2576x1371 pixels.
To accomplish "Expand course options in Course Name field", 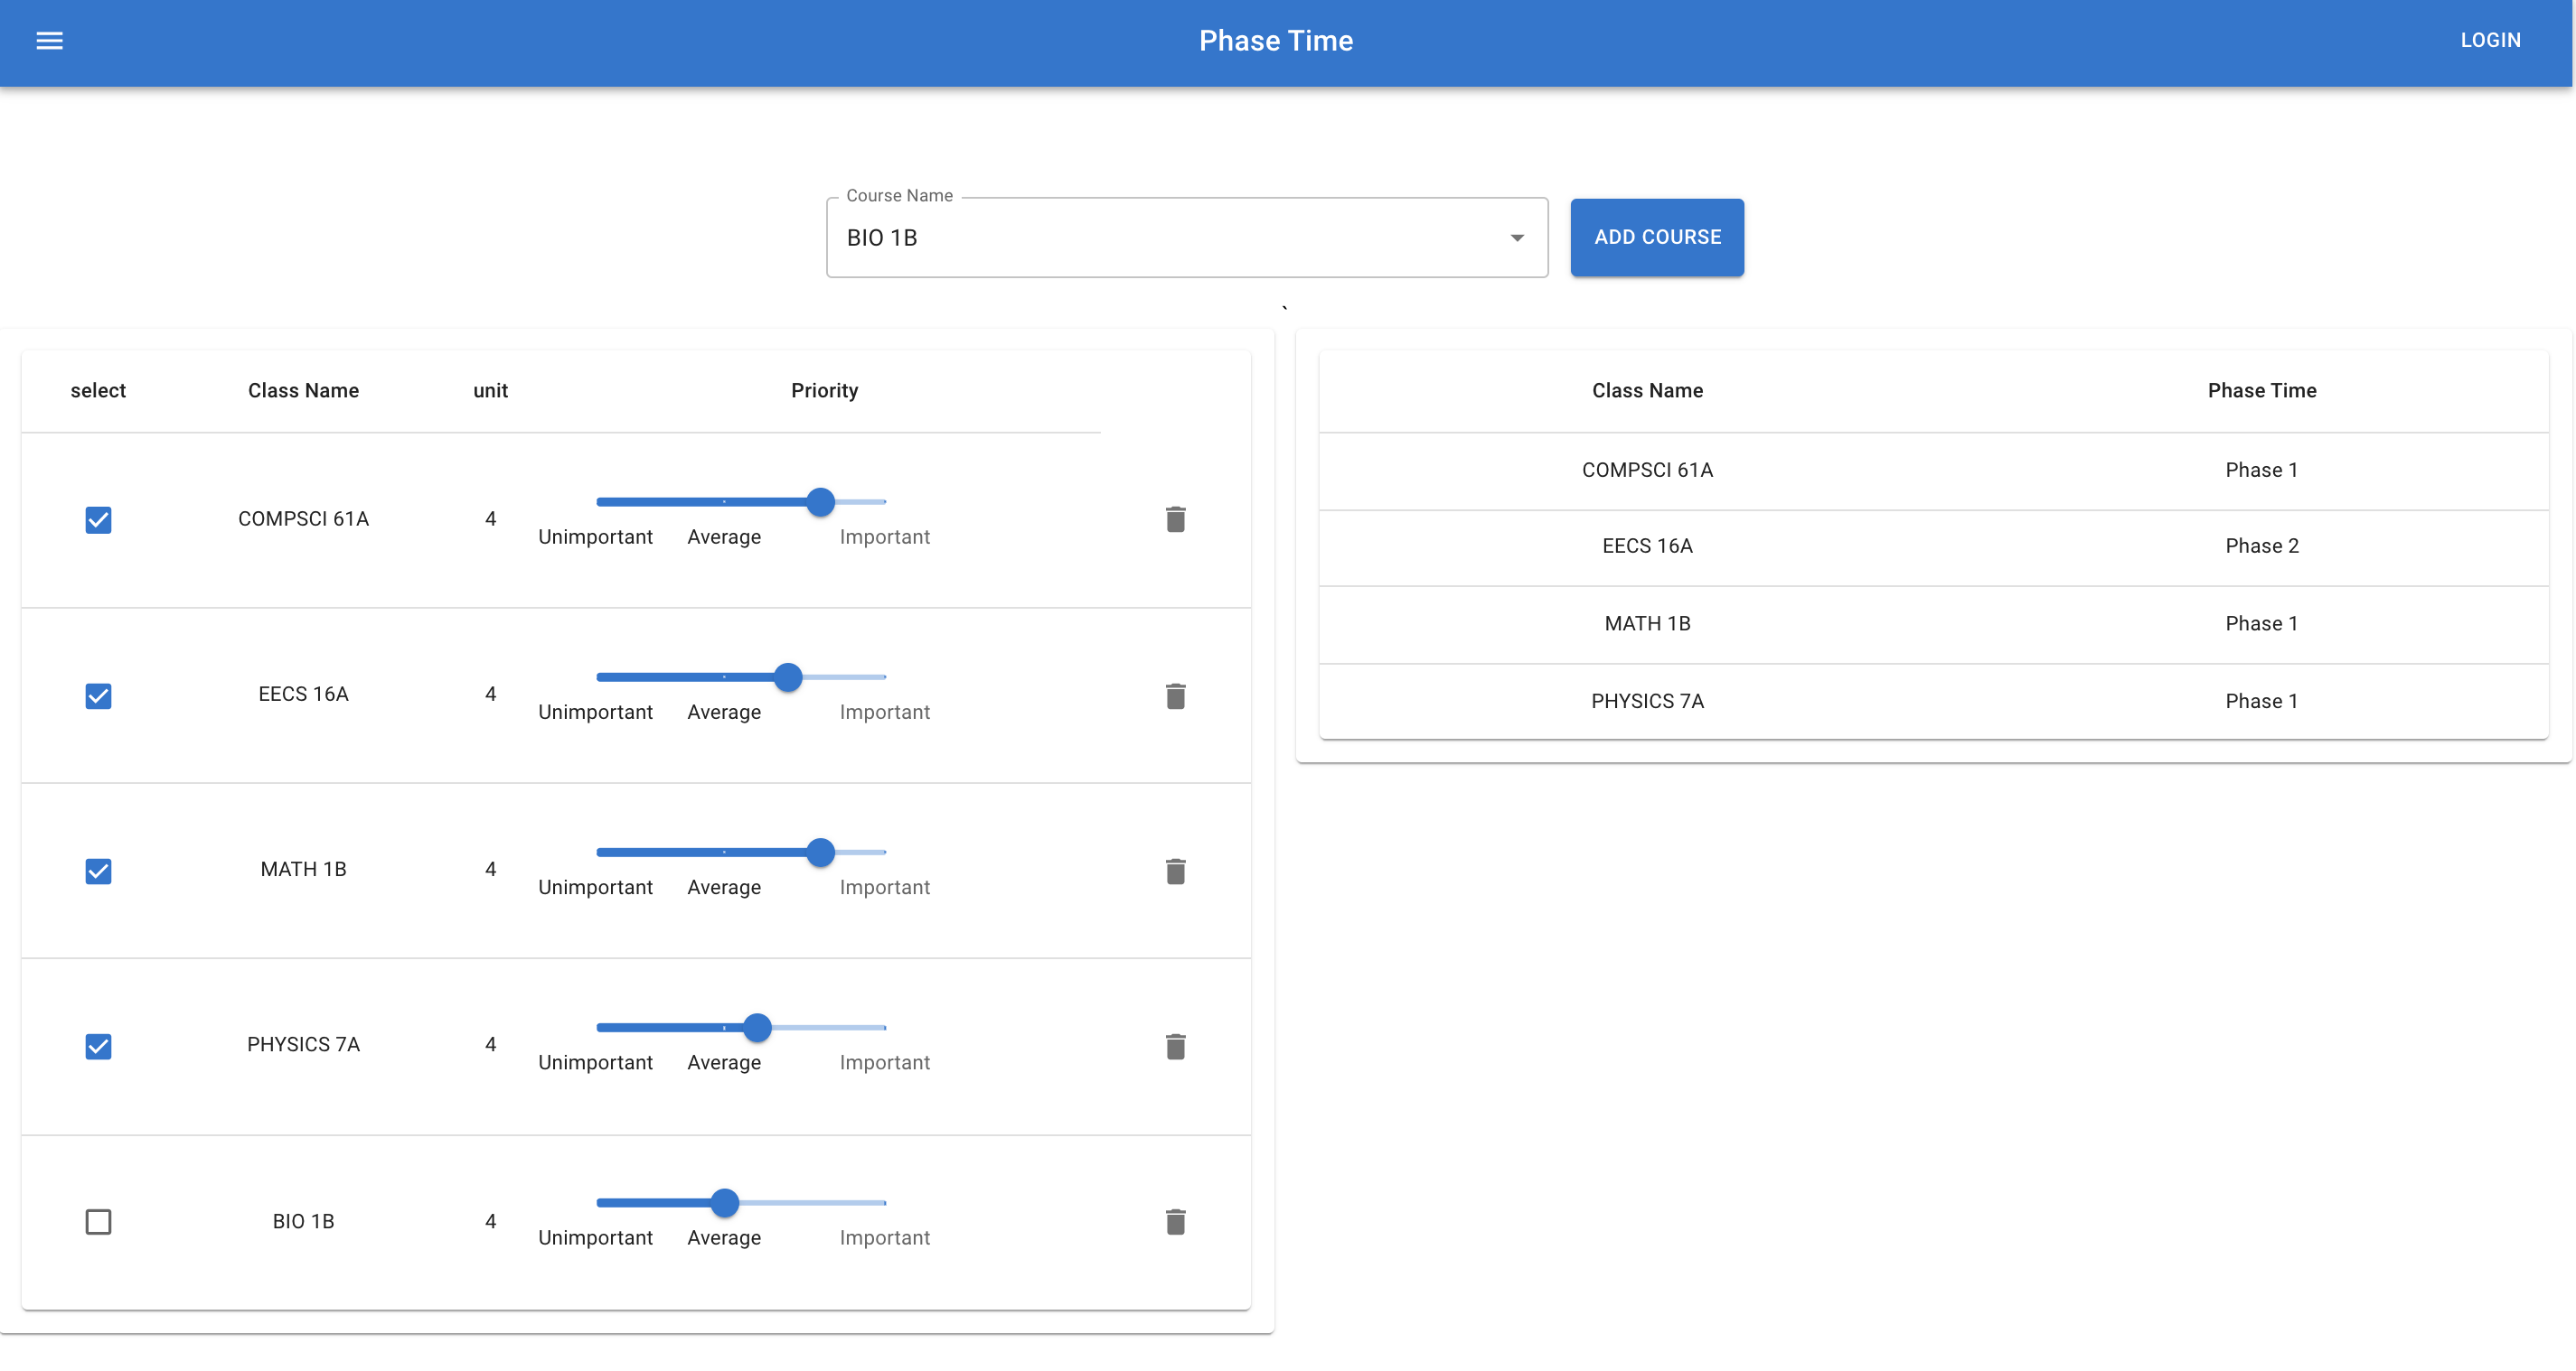I will click(x=1516, y=238).
